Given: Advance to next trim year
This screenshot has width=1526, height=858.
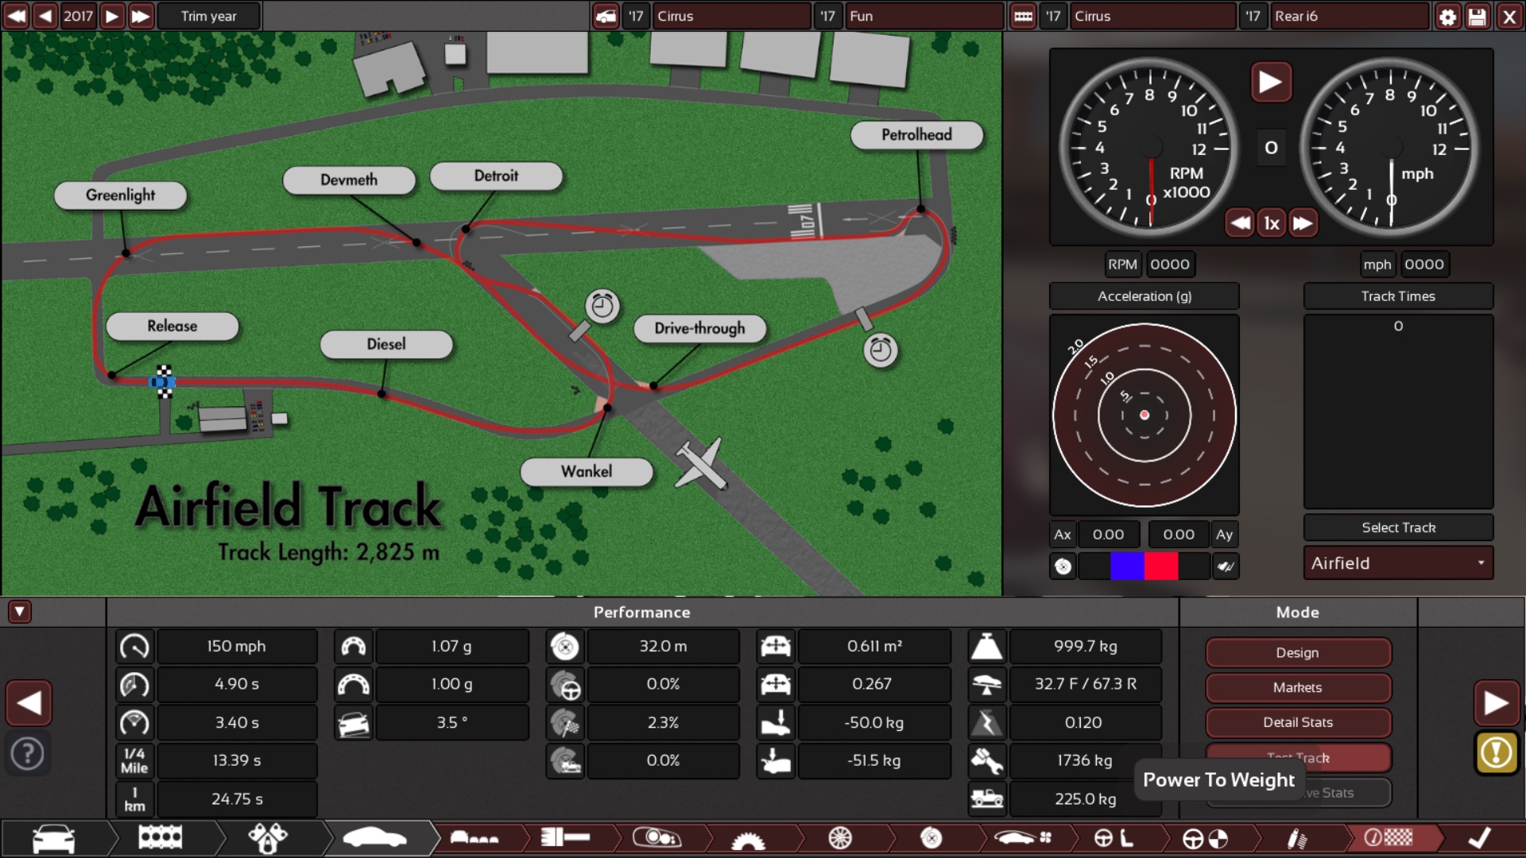Looking at the screenshot, I should 112,17.
